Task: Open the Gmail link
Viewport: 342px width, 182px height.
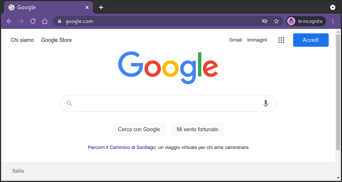Action: (x=235, y=40)
